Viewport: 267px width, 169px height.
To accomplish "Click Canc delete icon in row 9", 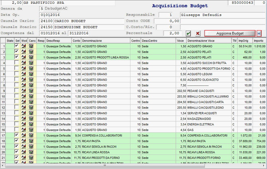I will pos(31,91).
